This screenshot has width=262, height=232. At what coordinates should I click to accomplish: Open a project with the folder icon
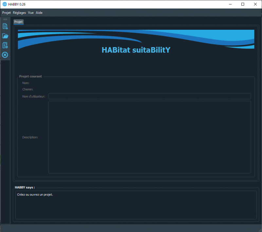click(x=5, y=36)
